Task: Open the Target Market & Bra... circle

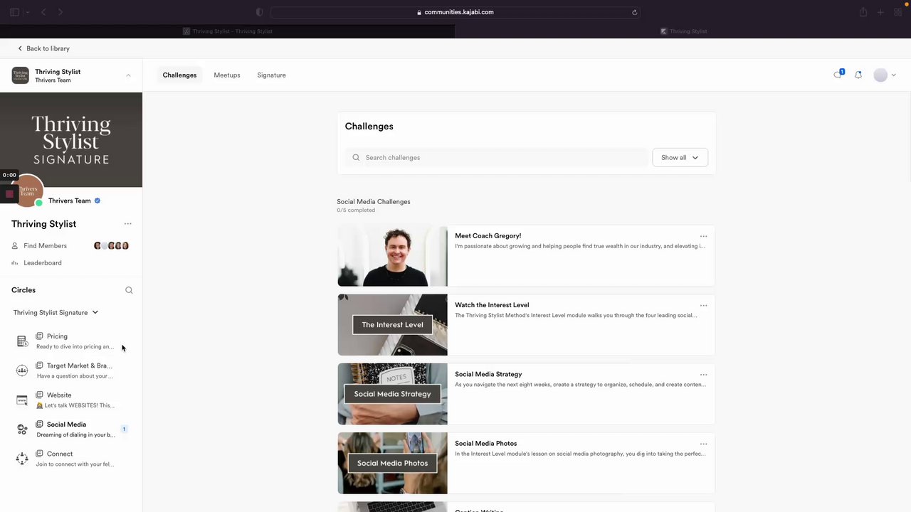Action: point(71,370)
